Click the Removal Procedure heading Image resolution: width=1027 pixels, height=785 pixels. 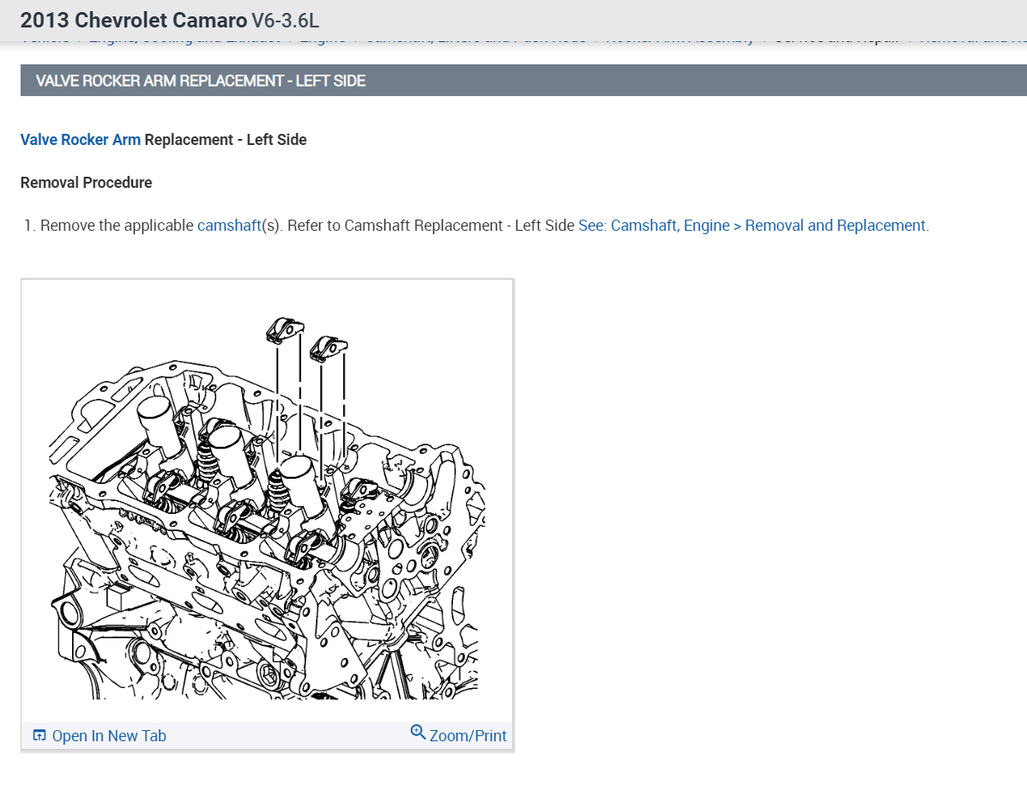[87, 183]
